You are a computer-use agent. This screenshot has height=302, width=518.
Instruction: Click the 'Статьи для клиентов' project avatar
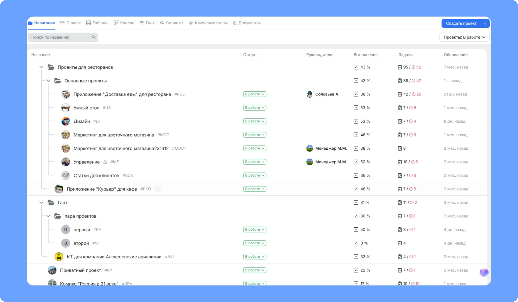pyautogui.click(x=66, y=175)
